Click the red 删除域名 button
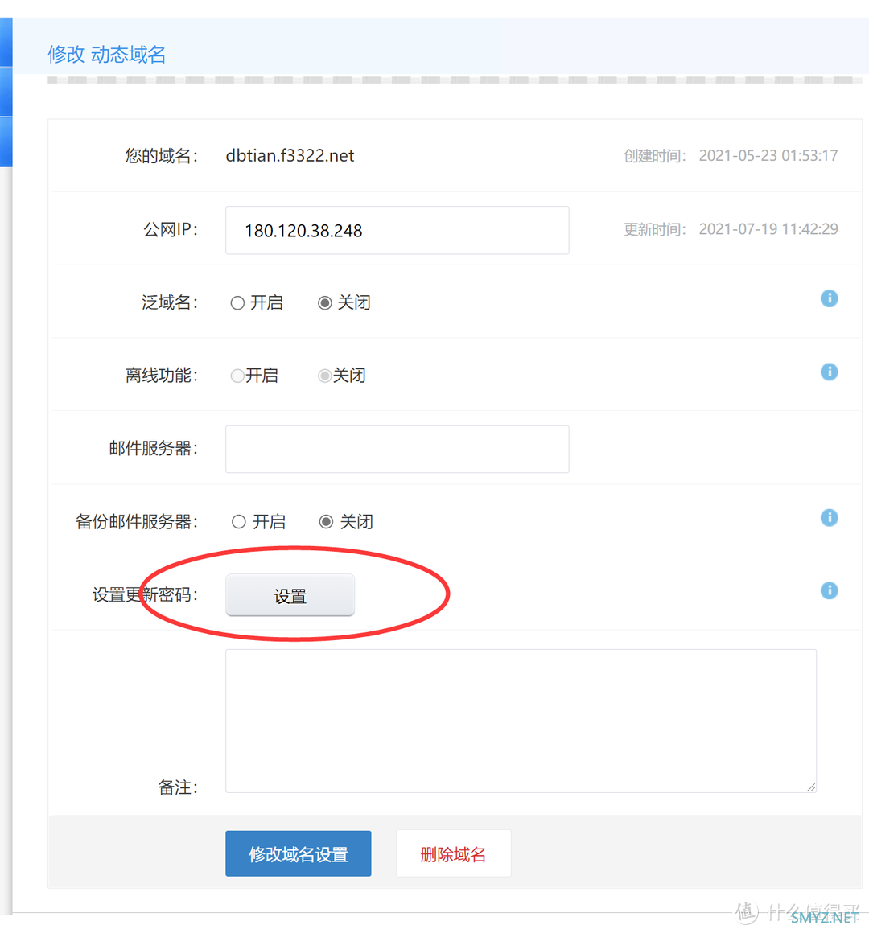Viewport: 869px width, 933px height. (x=453, y=853)
